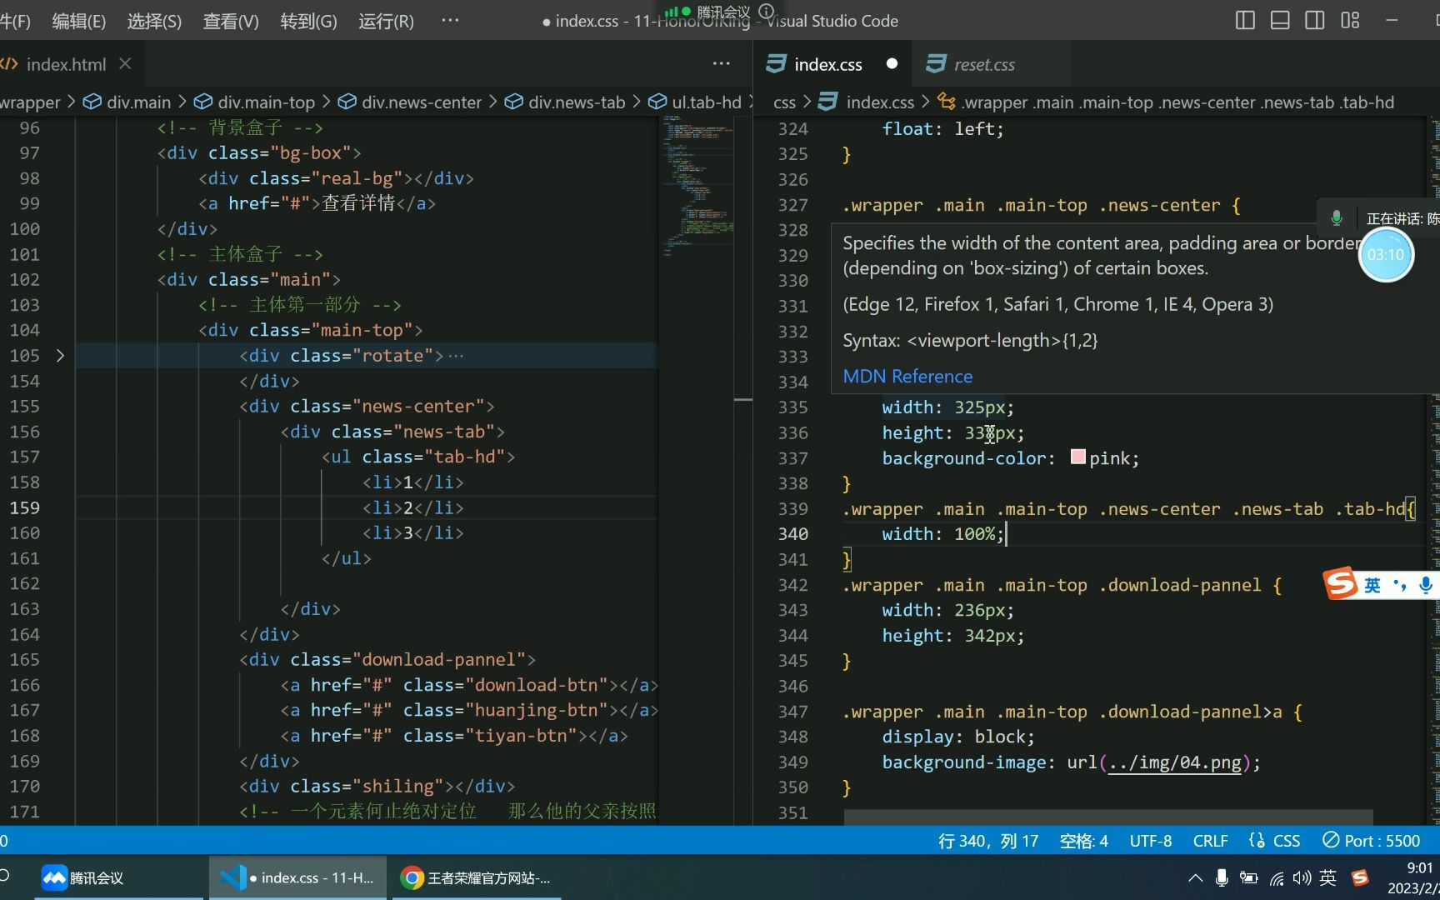Viewport: 1440px width, 900px height.
Task: Click the braces language status icon
Action: [1257, 840]
